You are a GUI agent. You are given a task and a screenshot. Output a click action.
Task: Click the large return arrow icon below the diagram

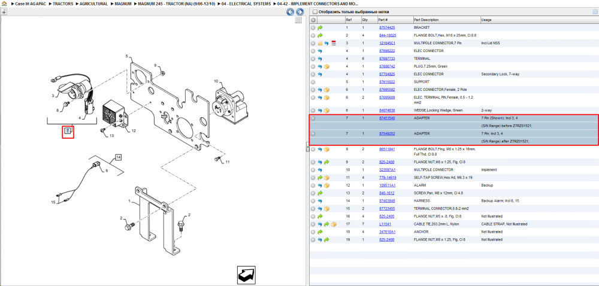click(246, 275)
